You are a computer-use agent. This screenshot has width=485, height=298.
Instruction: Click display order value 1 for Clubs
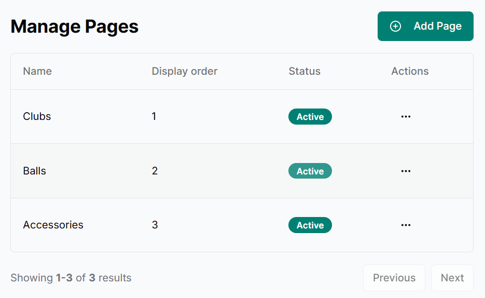click(154, 116)
